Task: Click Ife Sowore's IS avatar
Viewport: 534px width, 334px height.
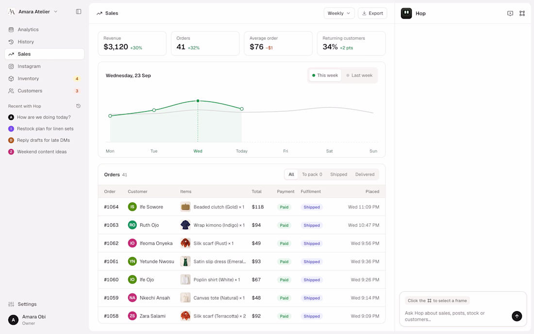Action: point(132,207)
